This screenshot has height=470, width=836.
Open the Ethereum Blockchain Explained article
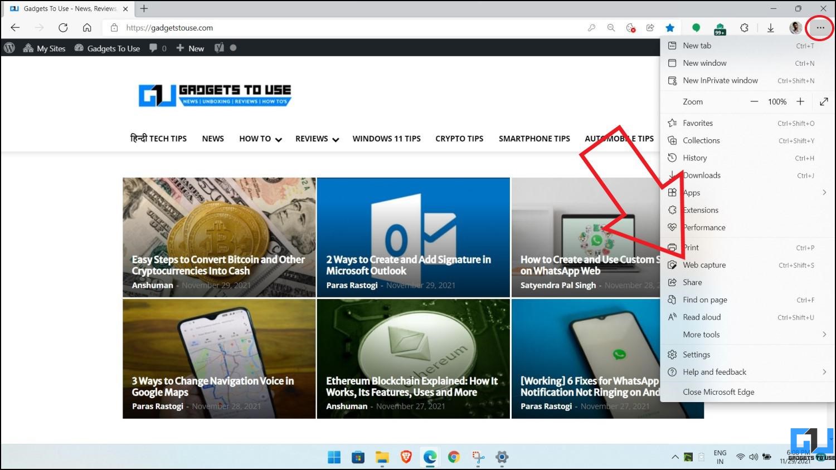(x=414, y=359)
